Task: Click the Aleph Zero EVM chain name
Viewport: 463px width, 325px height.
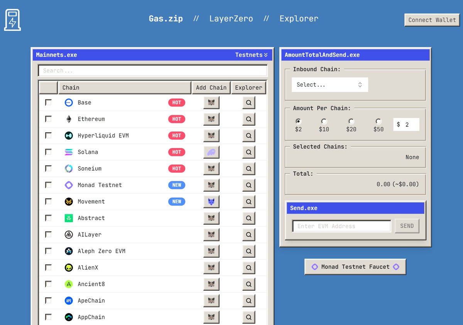Action: [x=101, y=251]
